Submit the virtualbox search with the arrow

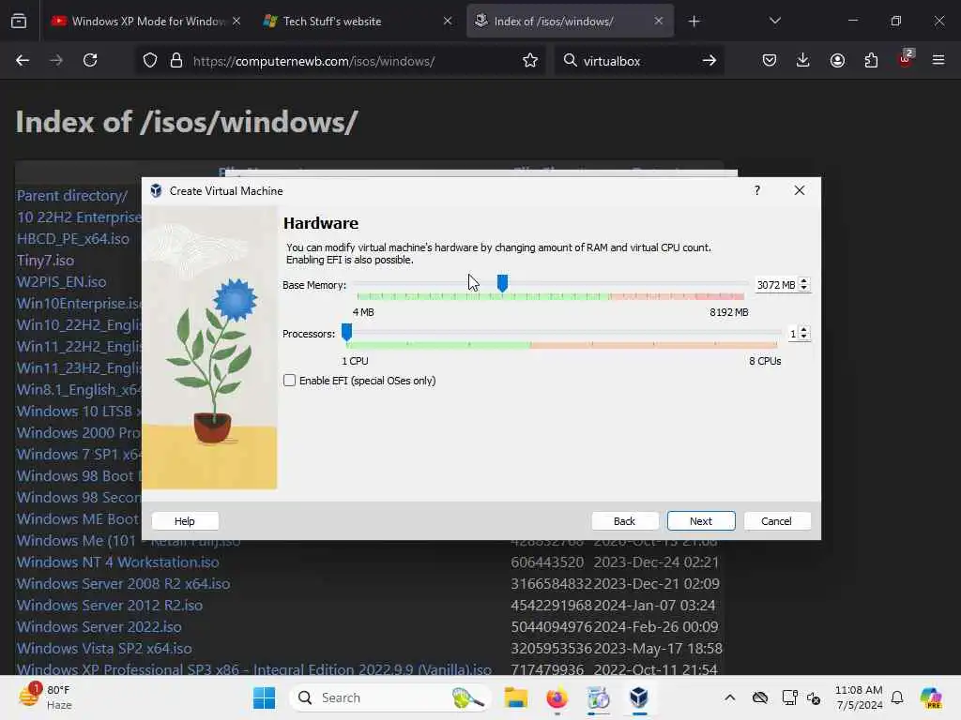[709, 61]
